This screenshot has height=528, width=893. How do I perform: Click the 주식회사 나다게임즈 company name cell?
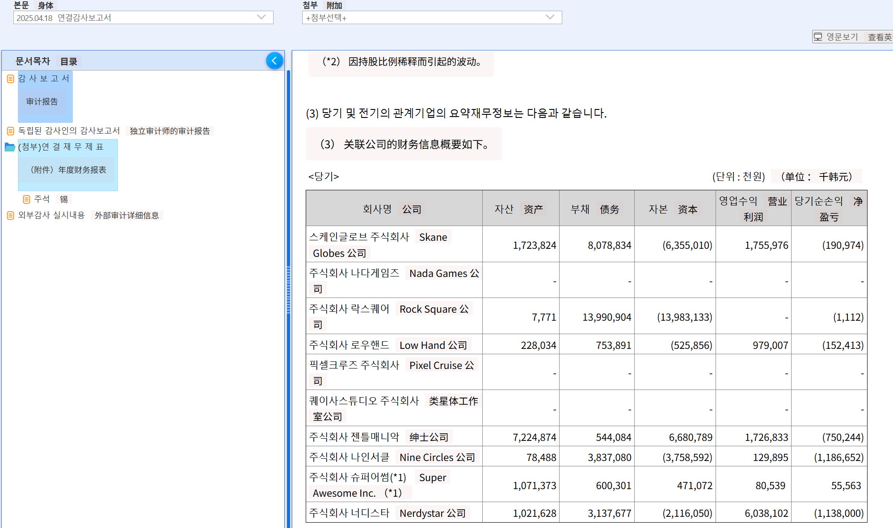(394, 281)
